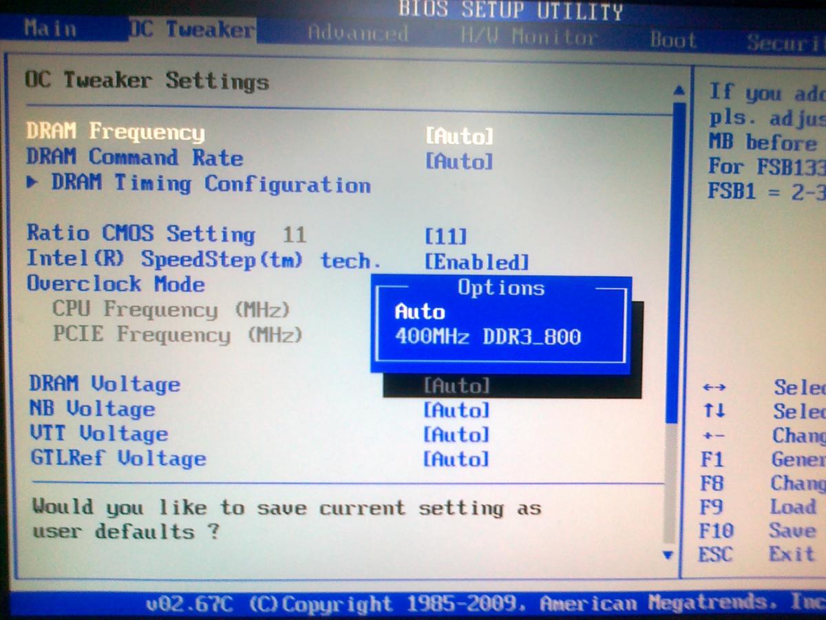Open NB Voltage [Auto] value
826x620 pixels.
point(456,411)
